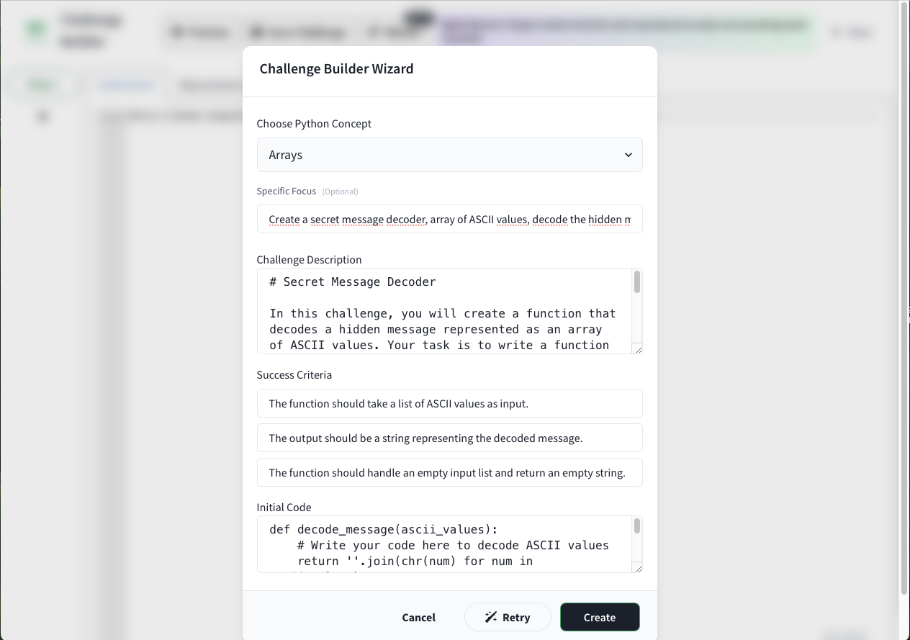This screenshot has width=910, height=640.
Task: Focus the Initial Code editor area
Action: pos(443,545)
